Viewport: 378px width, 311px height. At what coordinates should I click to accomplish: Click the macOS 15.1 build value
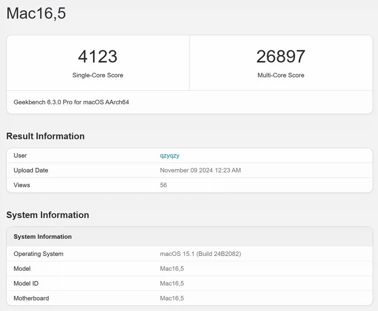[200, 254]
